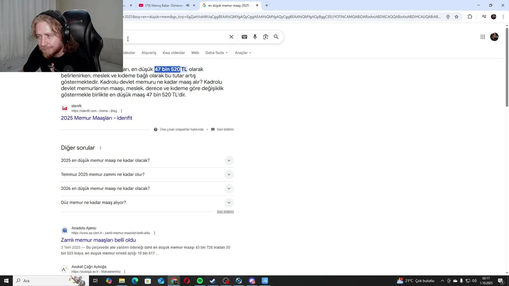The height and width of the screenshot is (286, 509).
Task: Open Outlook from taskbar
Action: click(x=161, y=281)
